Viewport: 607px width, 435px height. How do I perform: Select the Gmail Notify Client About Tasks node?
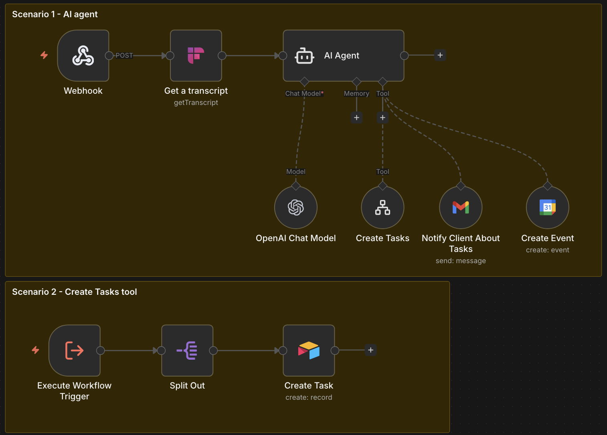tap(461, 207)
